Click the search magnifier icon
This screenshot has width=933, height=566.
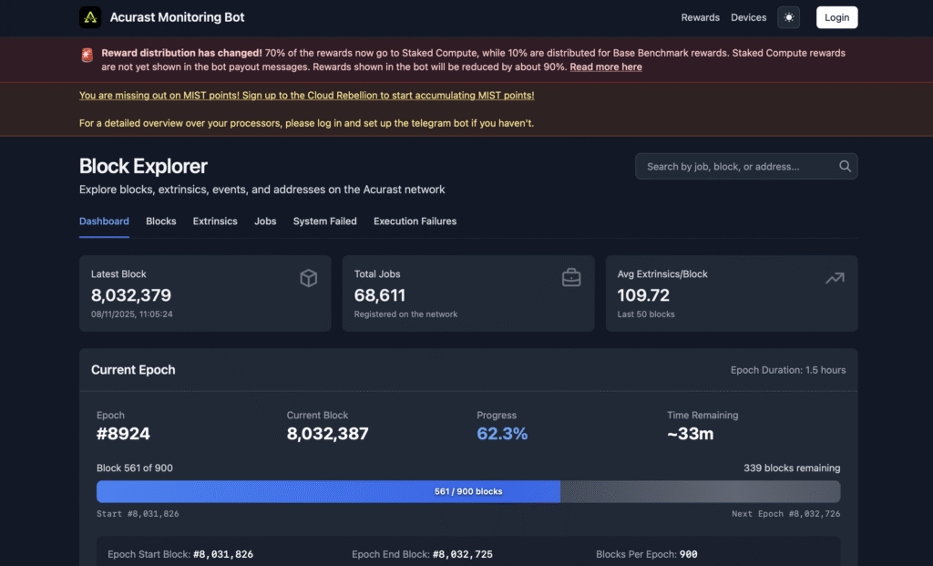coord(845,166)
